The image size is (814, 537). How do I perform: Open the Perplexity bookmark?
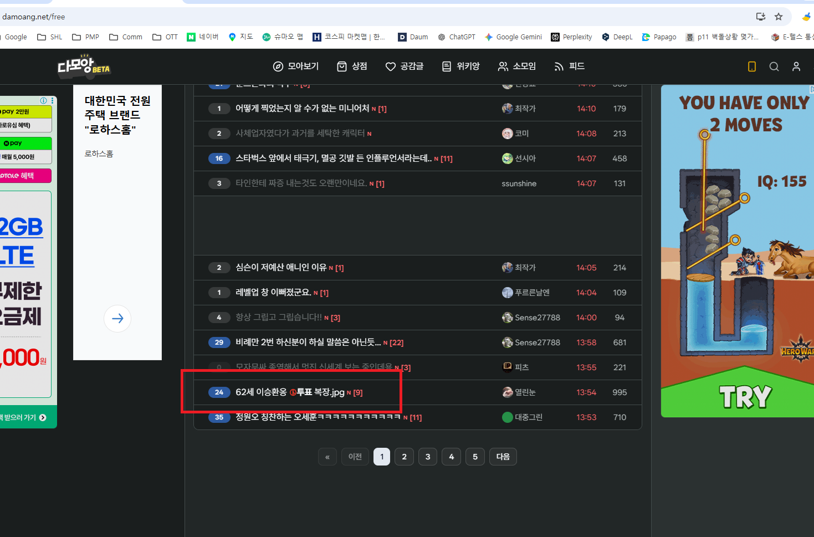571,37
